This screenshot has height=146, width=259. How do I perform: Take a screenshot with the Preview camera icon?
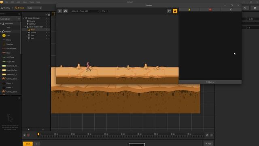coord(66,11)
